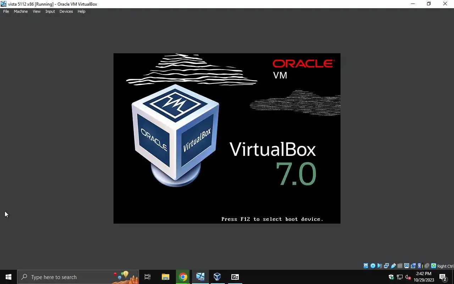The image size is (454, 284).
Task: Click the CPU virtualization status icon
Action: pyautogui.click(x=420, y=266)
